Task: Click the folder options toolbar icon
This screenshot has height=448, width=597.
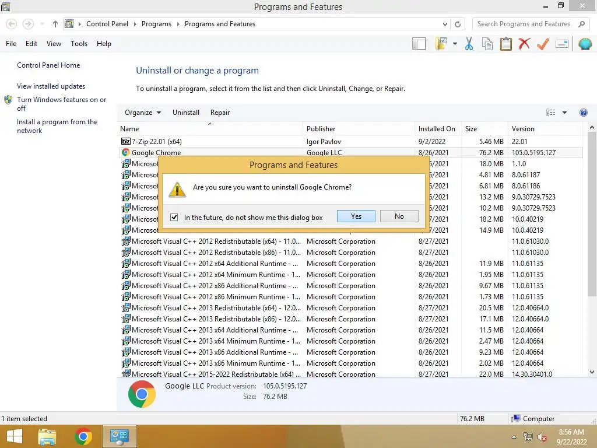Action: tap(441, 44)
